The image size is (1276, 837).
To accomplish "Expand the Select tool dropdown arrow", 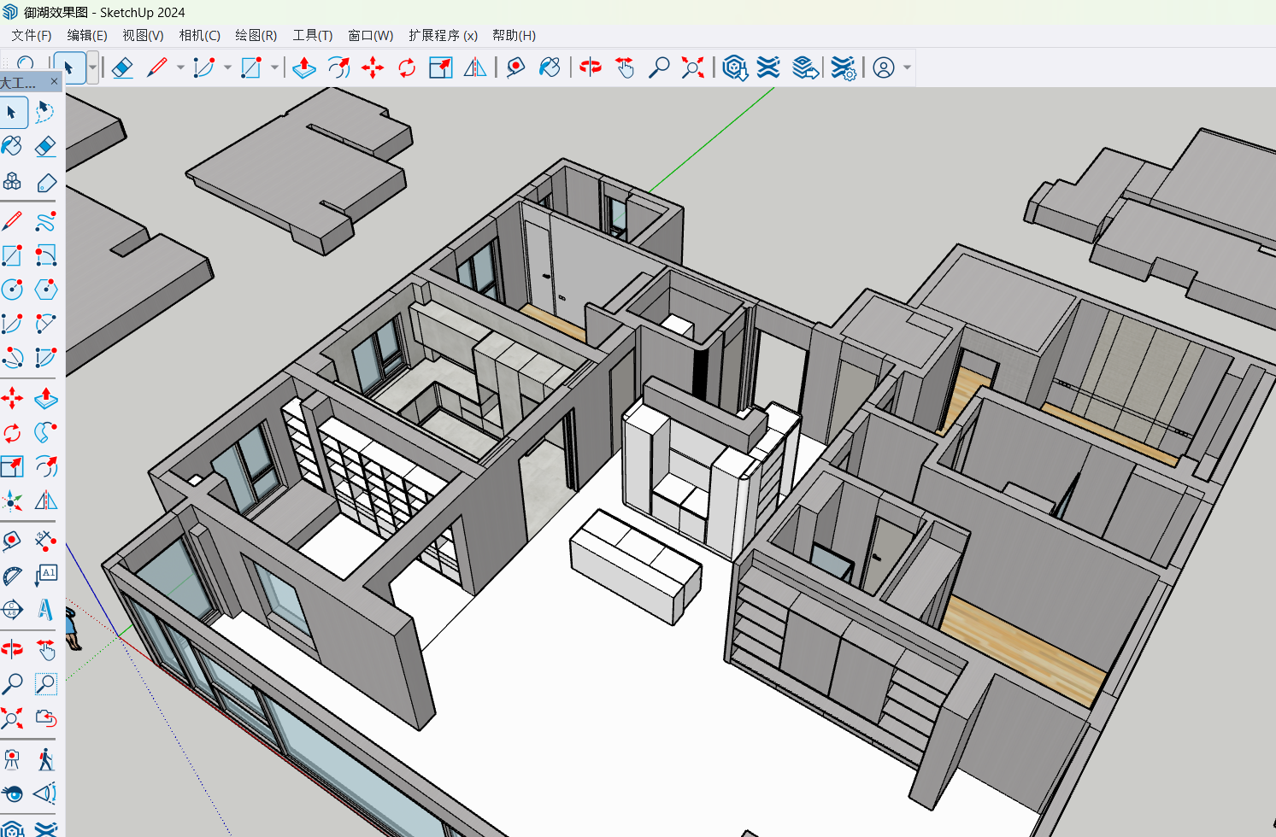I will [x=92, y=67].
